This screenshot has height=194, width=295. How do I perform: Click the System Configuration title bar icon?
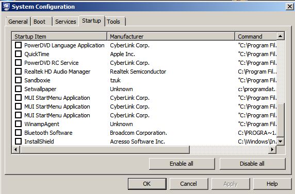coord(6,7)
